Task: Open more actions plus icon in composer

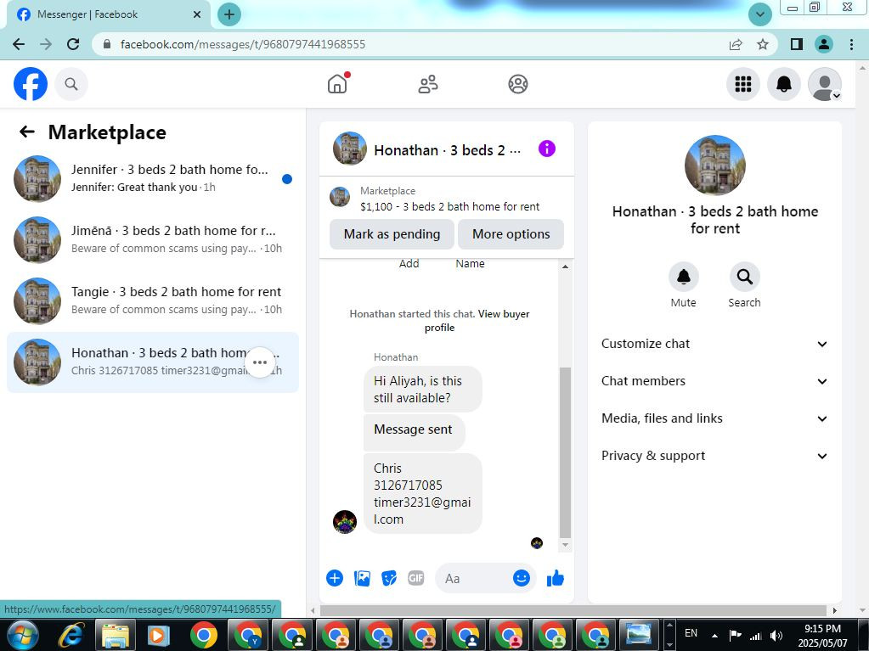Action: pos(335,579)
